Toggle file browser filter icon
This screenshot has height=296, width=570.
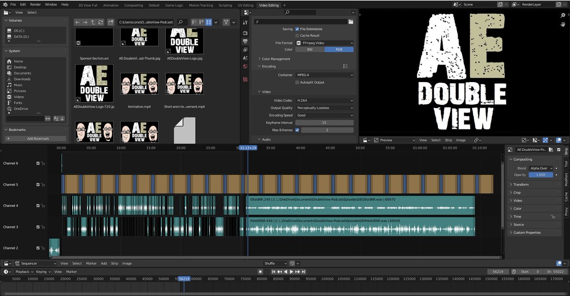(226, 22)
